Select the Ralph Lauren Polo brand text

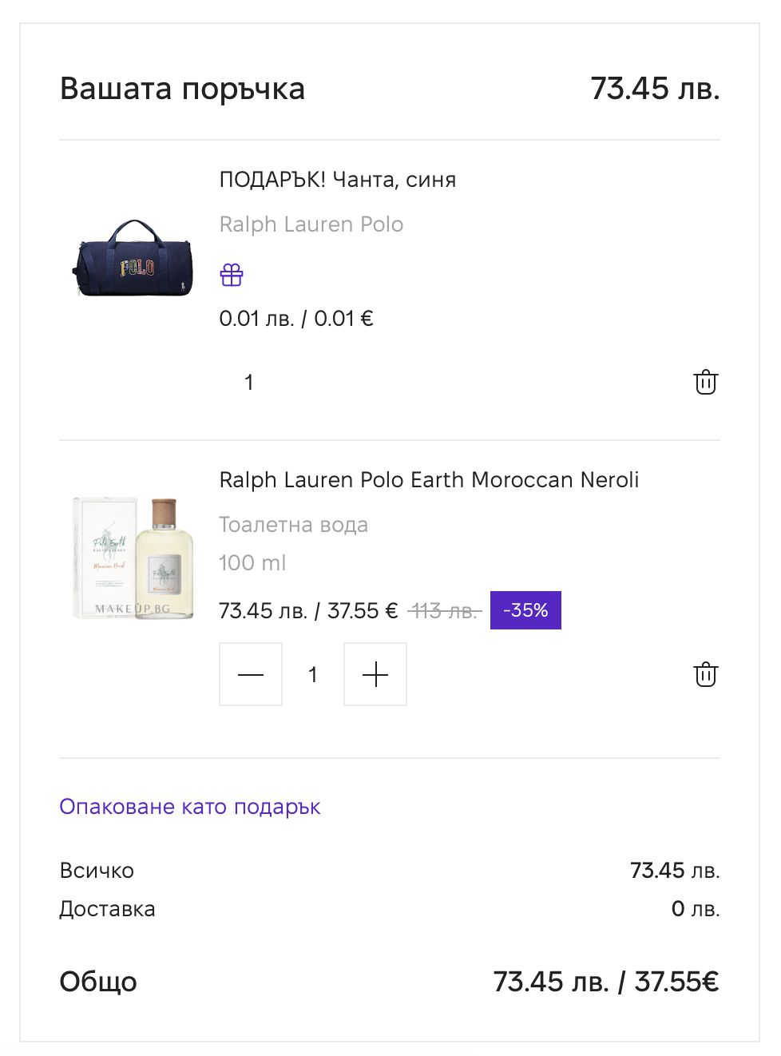click(311, 224)
